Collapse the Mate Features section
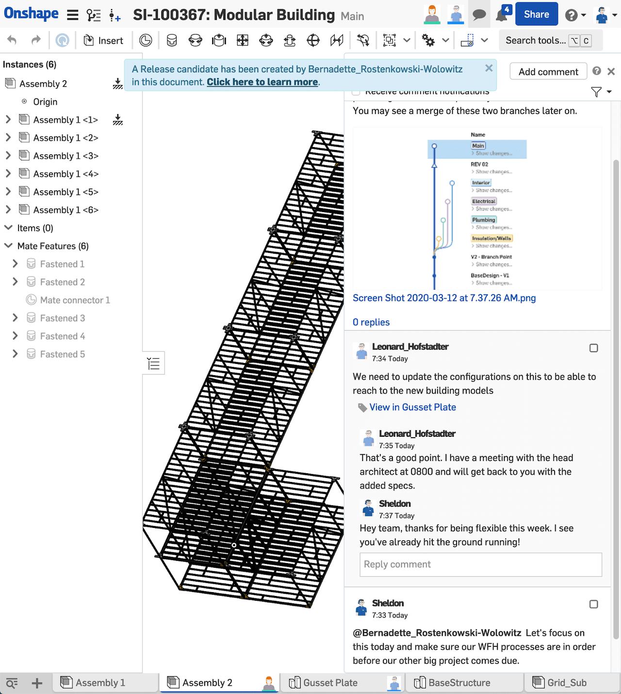Screen dimensions: 621x694 pyautogui.click(x=8, y=246)
